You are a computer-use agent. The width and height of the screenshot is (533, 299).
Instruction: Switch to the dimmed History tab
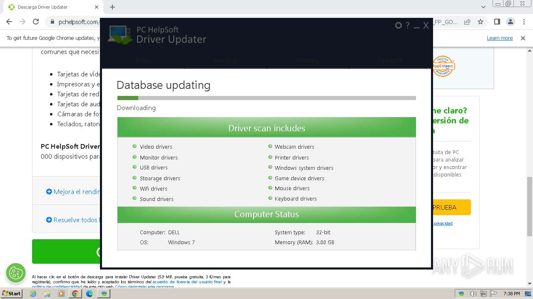pyautogui.click(x=308, y=60)
